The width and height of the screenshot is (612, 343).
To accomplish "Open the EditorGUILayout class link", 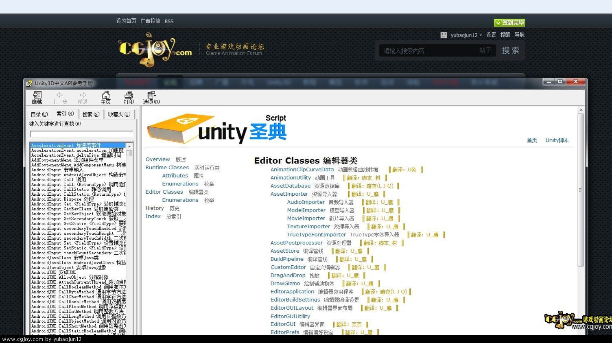I will point(292,308).
